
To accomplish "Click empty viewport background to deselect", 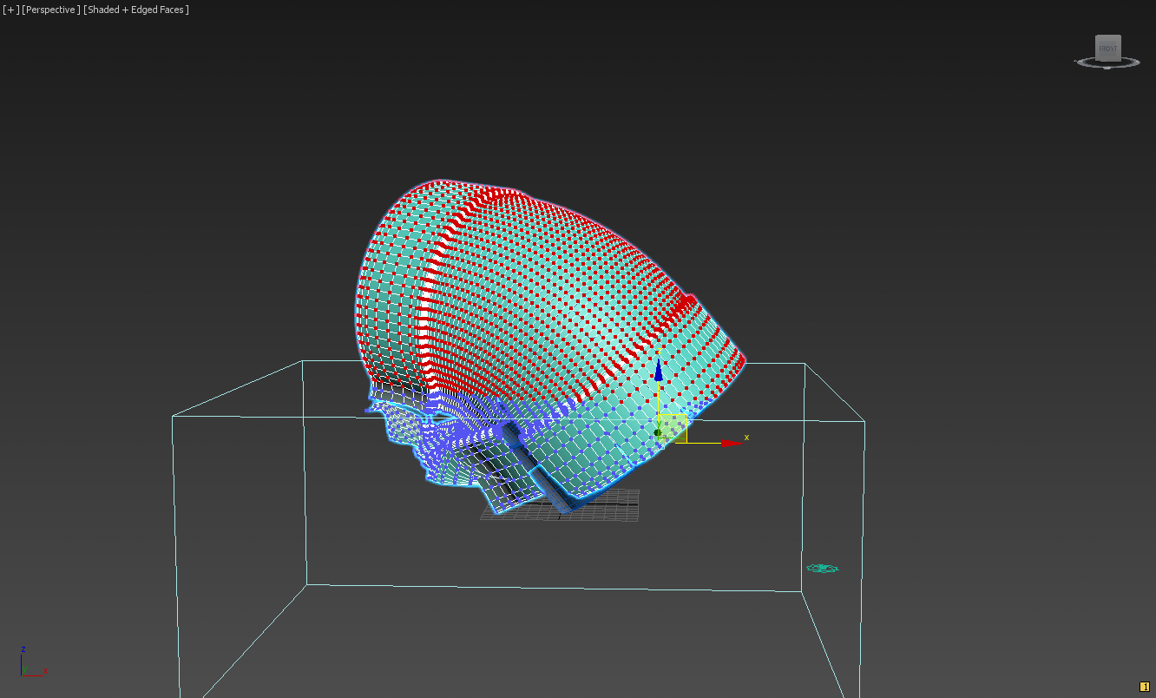I will click(955, 260).
